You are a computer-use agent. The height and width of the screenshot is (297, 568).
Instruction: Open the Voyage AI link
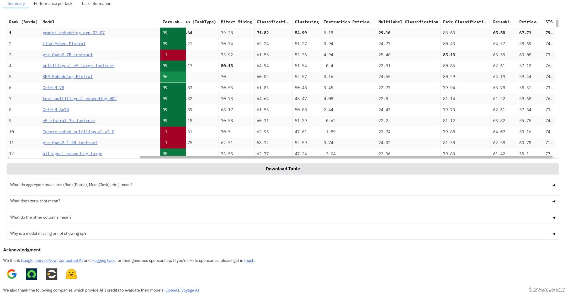pos(190,290)
